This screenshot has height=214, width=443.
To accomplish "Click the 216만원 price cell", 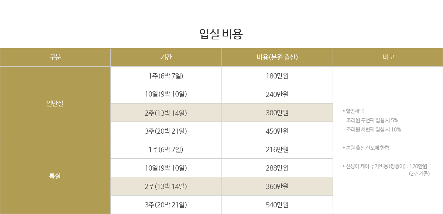I will [277, 150].
